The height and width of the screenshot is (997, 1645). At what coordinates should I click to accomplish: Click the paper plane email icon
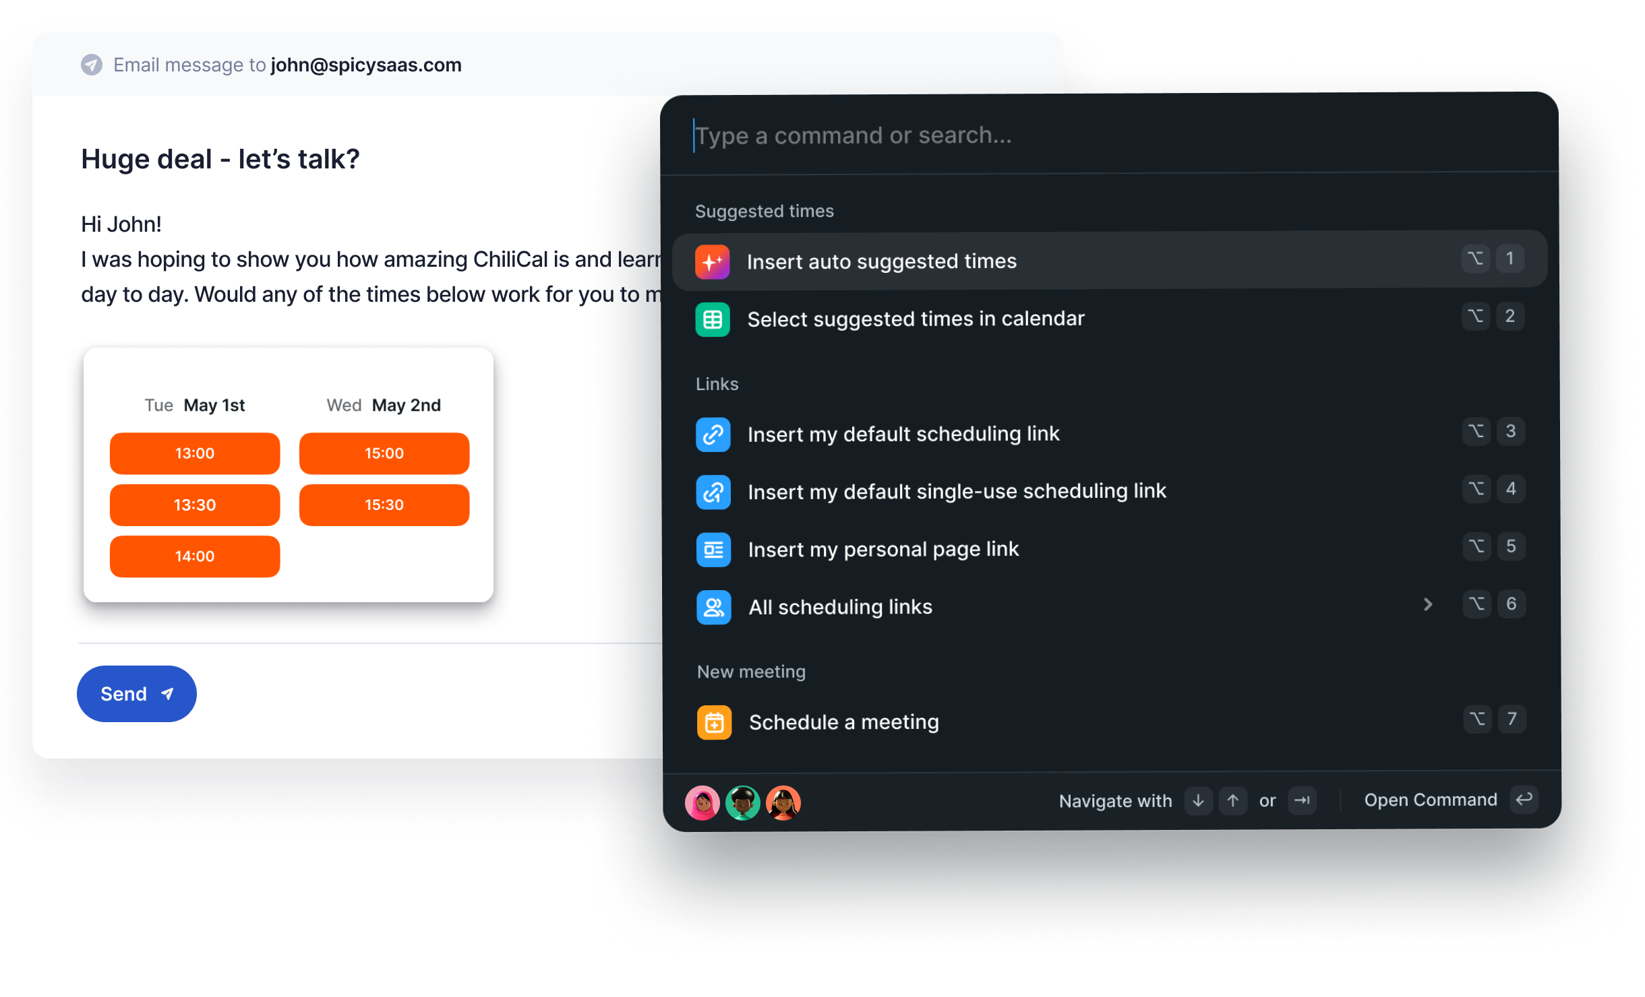pyautogui.click(x=92, y=65)
